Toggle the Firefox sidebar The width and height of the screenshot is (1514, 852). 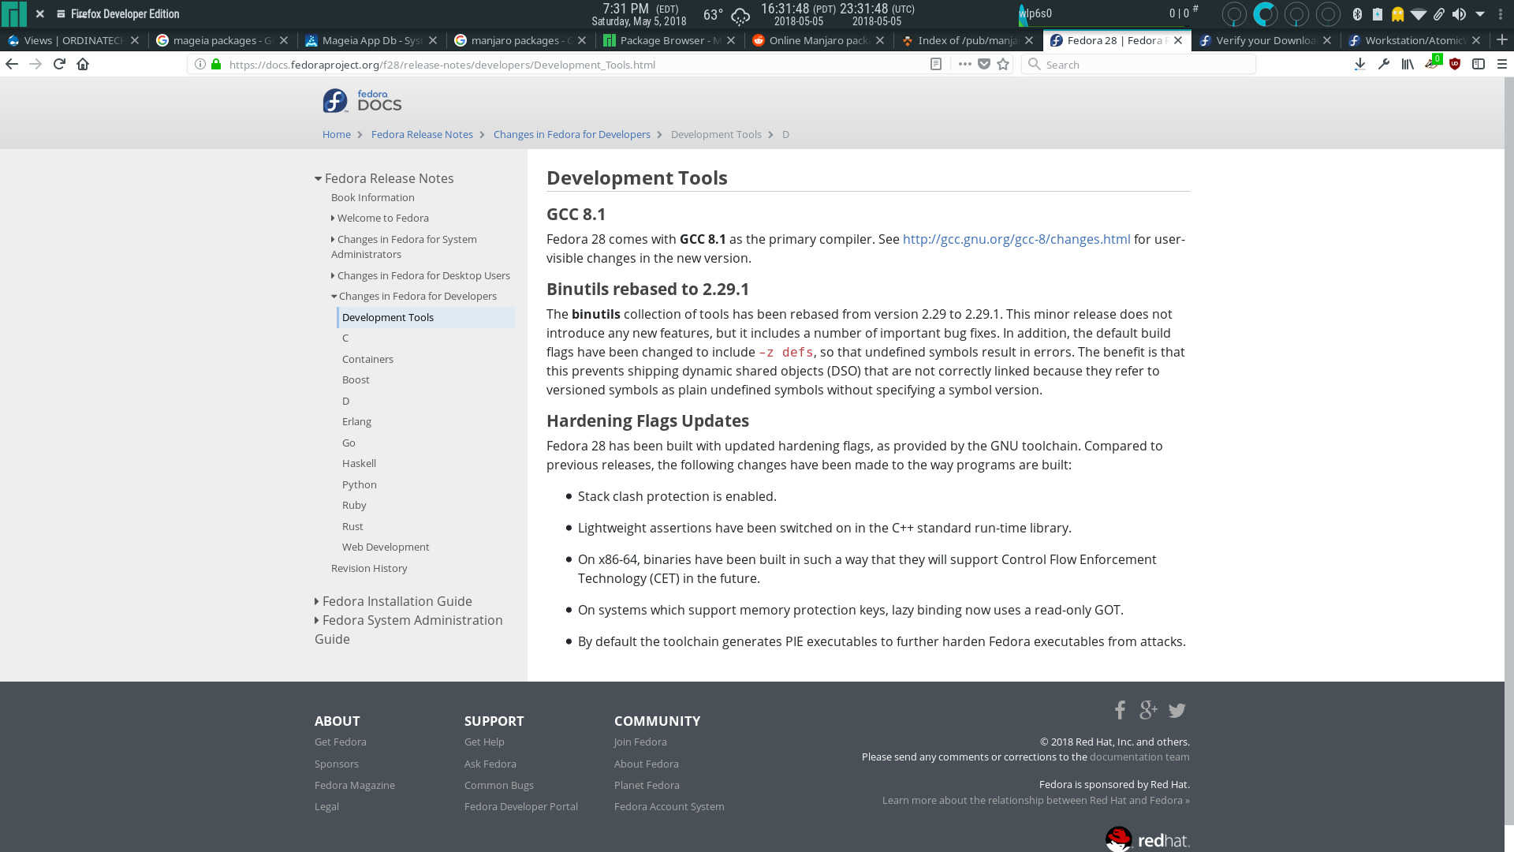pos(1479,64)
